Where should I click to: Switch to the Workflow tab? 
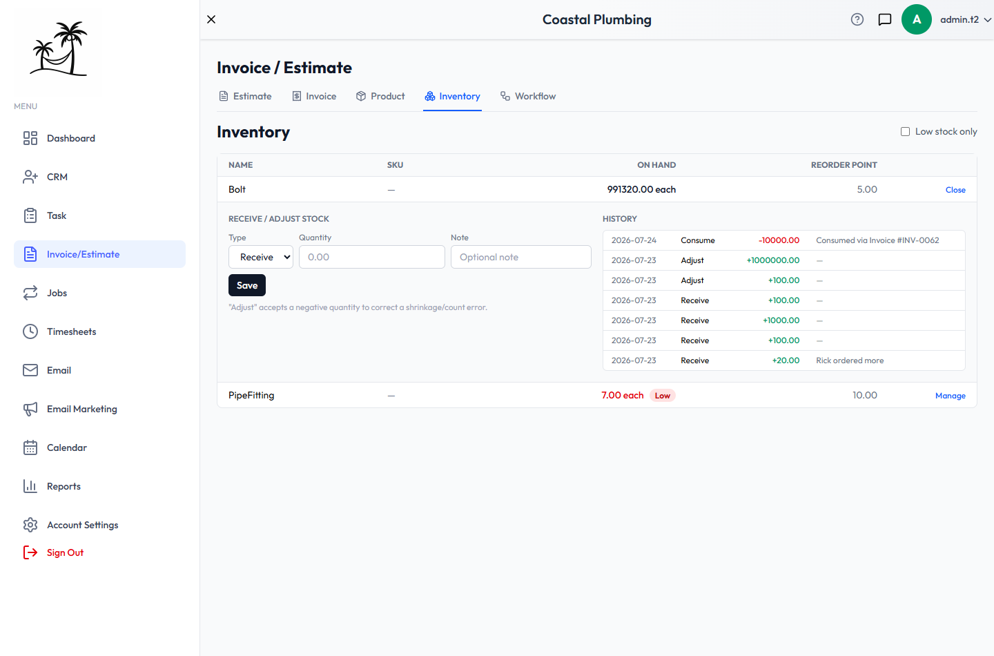pyautogui.click(x=528, y=96)
